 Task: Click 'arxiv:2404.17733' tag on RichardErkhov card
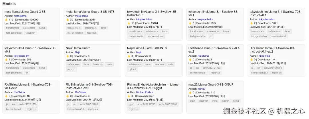[146, 104]
